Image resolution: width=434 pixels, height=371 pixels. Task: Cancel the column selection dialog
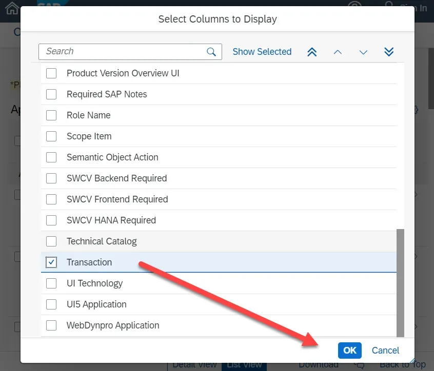pos(385,351)
